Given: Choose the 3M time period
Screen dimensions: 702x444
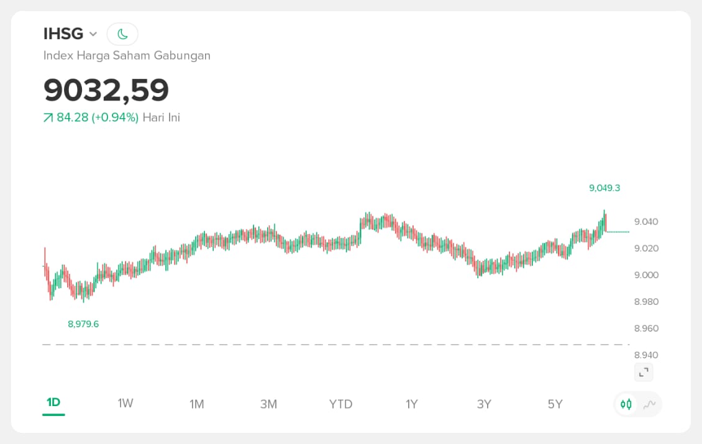Looking at the screenshot, I should coord(268,404).
